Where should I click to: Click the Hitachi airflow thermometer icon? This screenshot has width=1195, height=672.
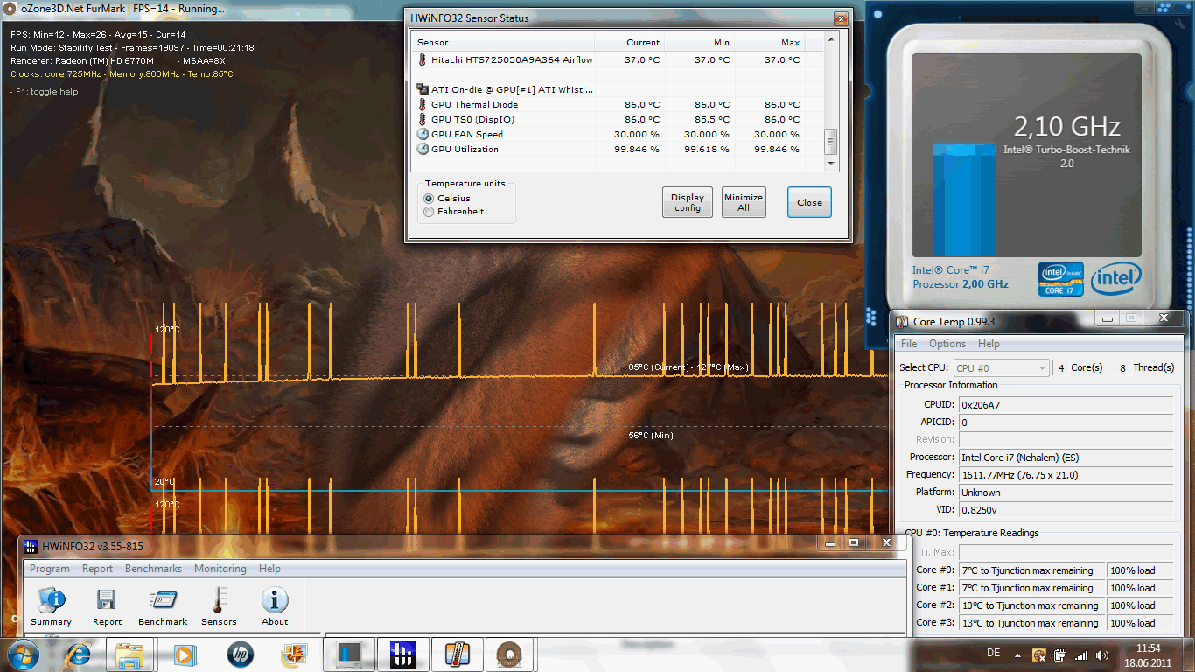tap(423, 60)
